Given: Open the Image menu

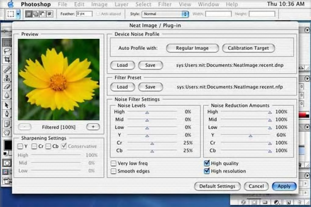Looking at the screenshot, I should [x=99, y=4].
